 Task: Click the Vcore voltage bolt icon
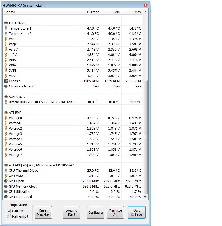pos(6,39)
